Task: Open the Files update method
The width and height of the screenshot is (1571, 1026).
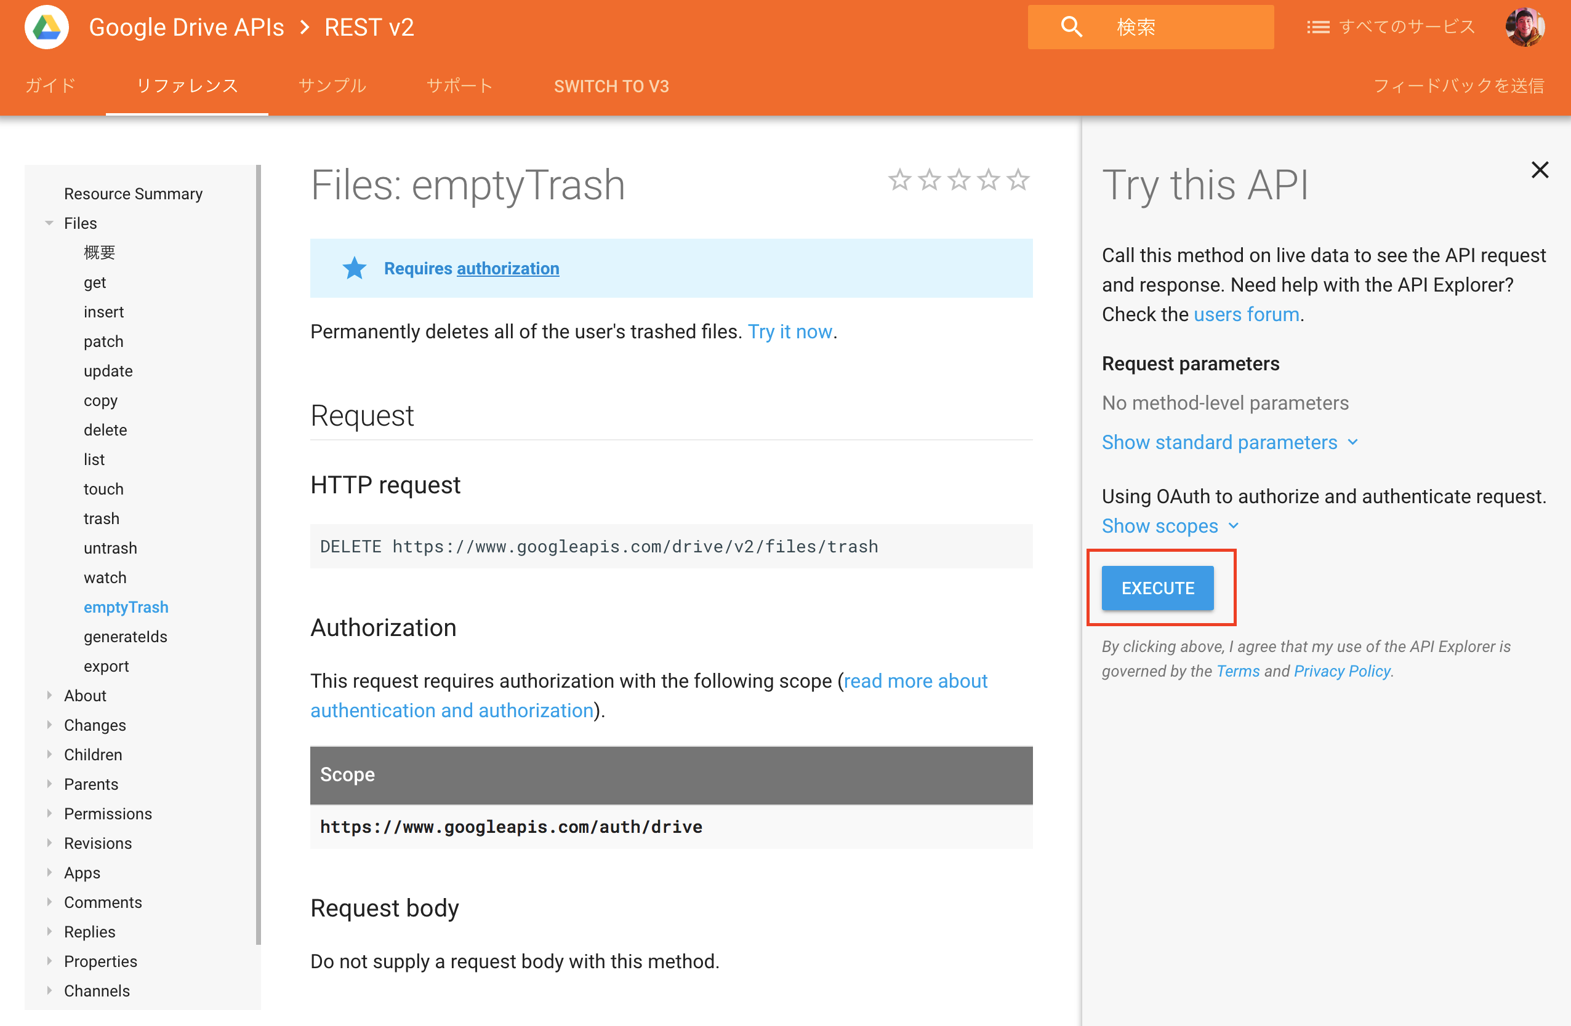Action: tap(108, 372)
